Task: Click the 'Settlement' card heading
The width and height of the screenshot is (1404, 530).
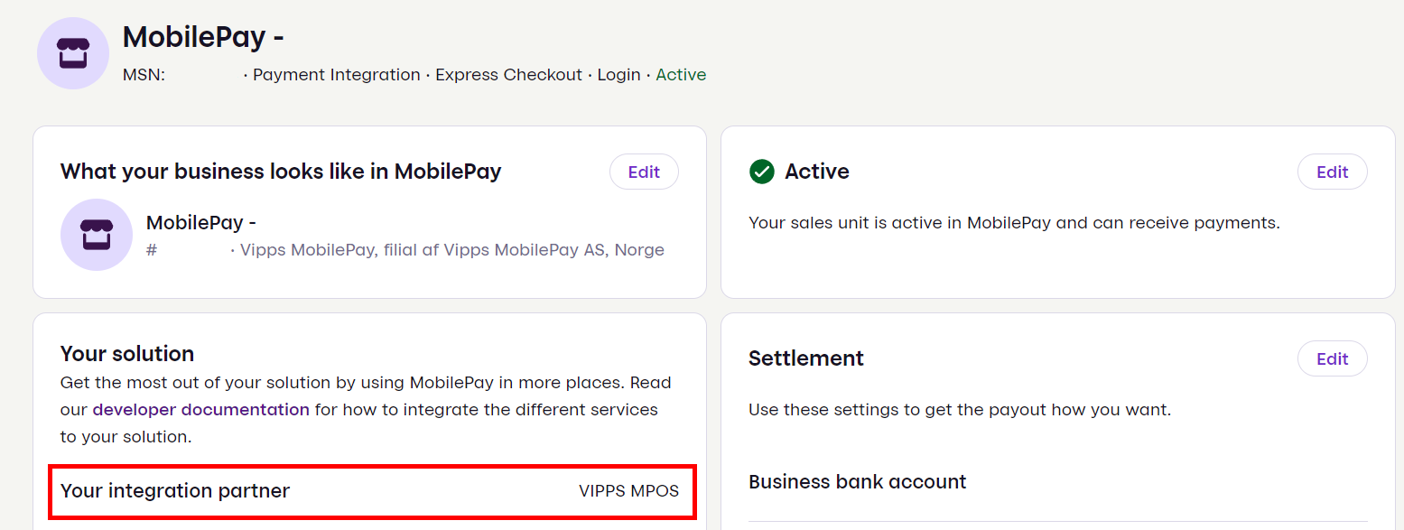Action: (806, 358)
